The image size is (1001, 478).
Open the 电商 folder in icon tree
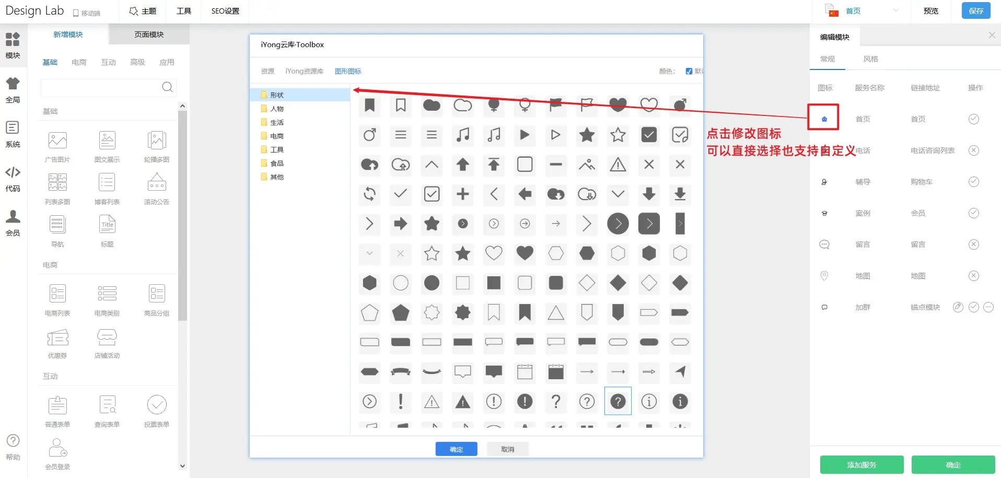click(x=277, y=136)
